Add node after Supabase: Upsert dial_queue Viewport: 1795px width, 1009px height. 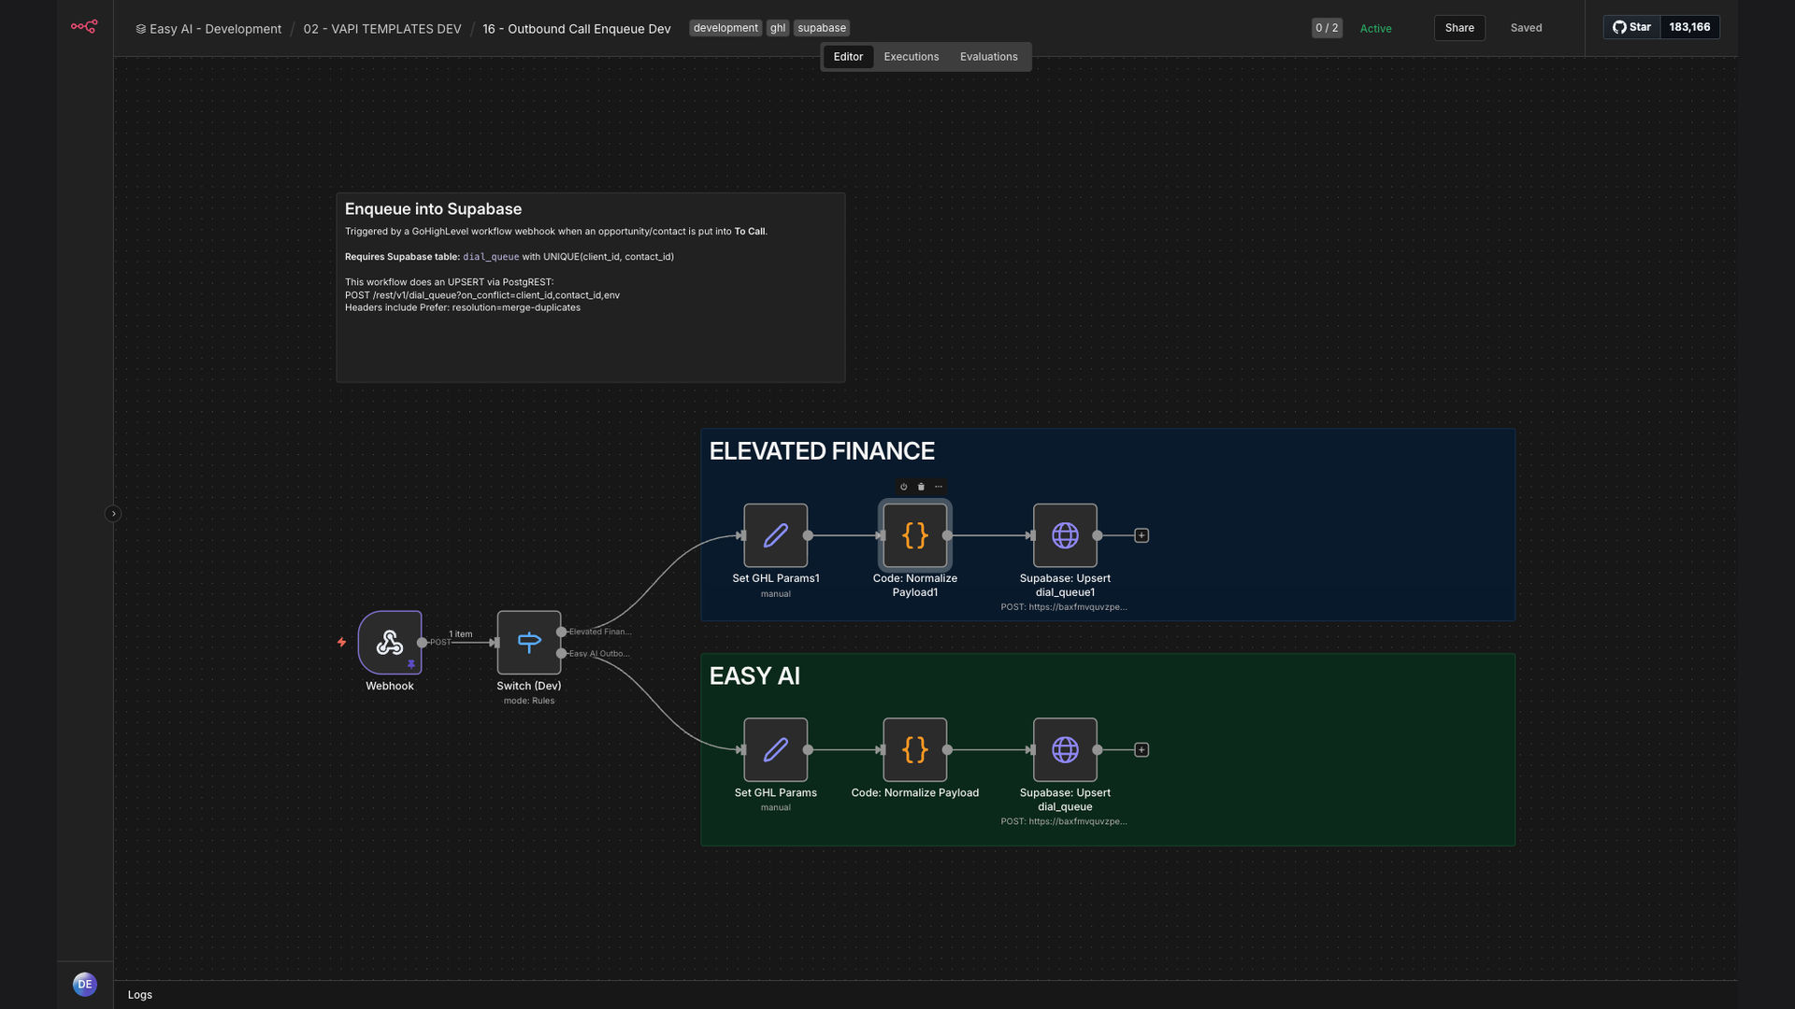1142,749
